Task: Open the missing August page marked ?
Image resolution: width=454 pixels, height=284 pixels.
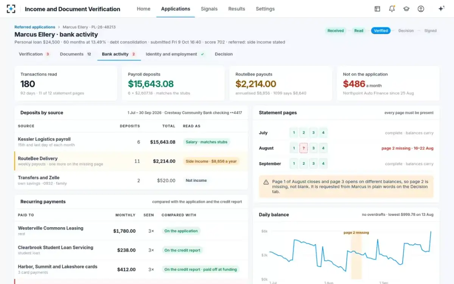Action: point(303,148)
